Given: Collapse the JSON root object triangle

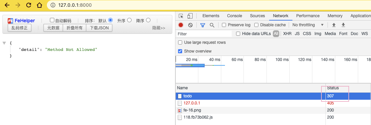Looking at the screenshot, I should (x=4, y=43).
